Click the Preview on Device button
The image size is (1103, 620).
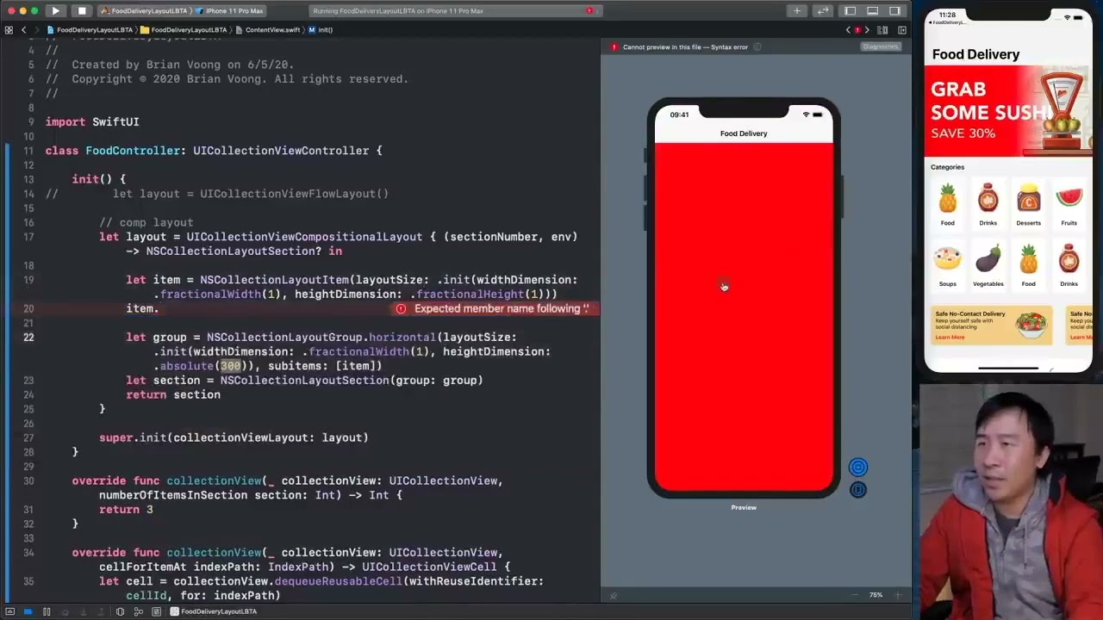(857, 490)
